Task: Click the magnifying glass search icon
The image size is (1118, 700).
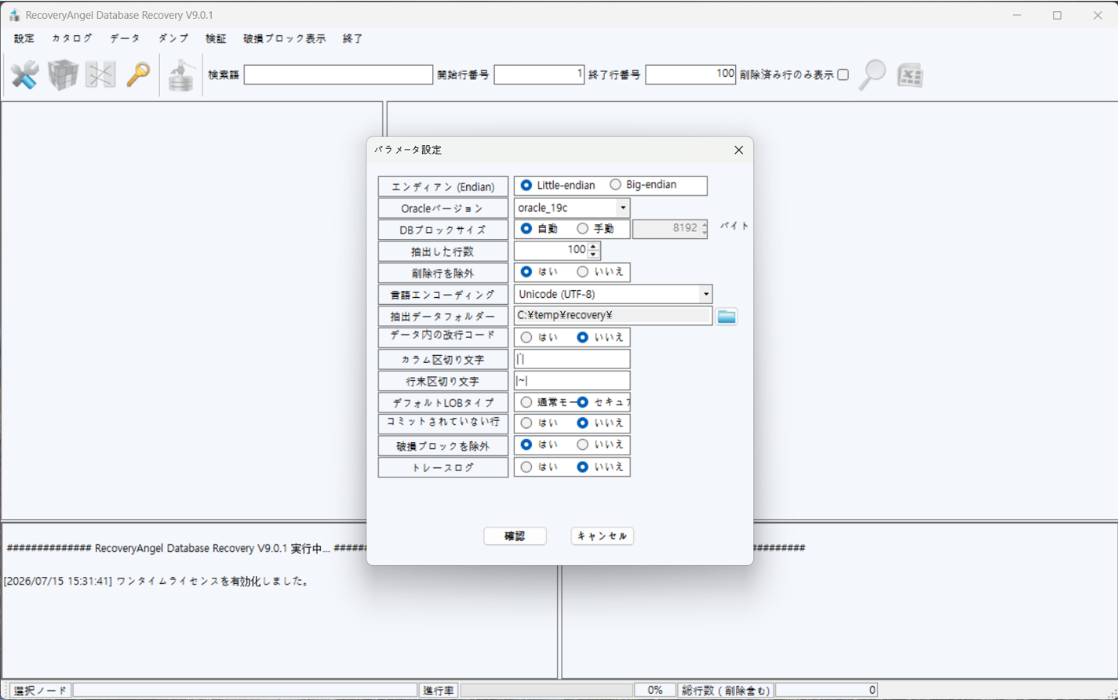Action: pos(872,74)
